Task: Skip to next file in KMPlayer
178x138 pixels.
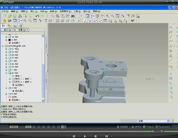Action: [106, 136]
